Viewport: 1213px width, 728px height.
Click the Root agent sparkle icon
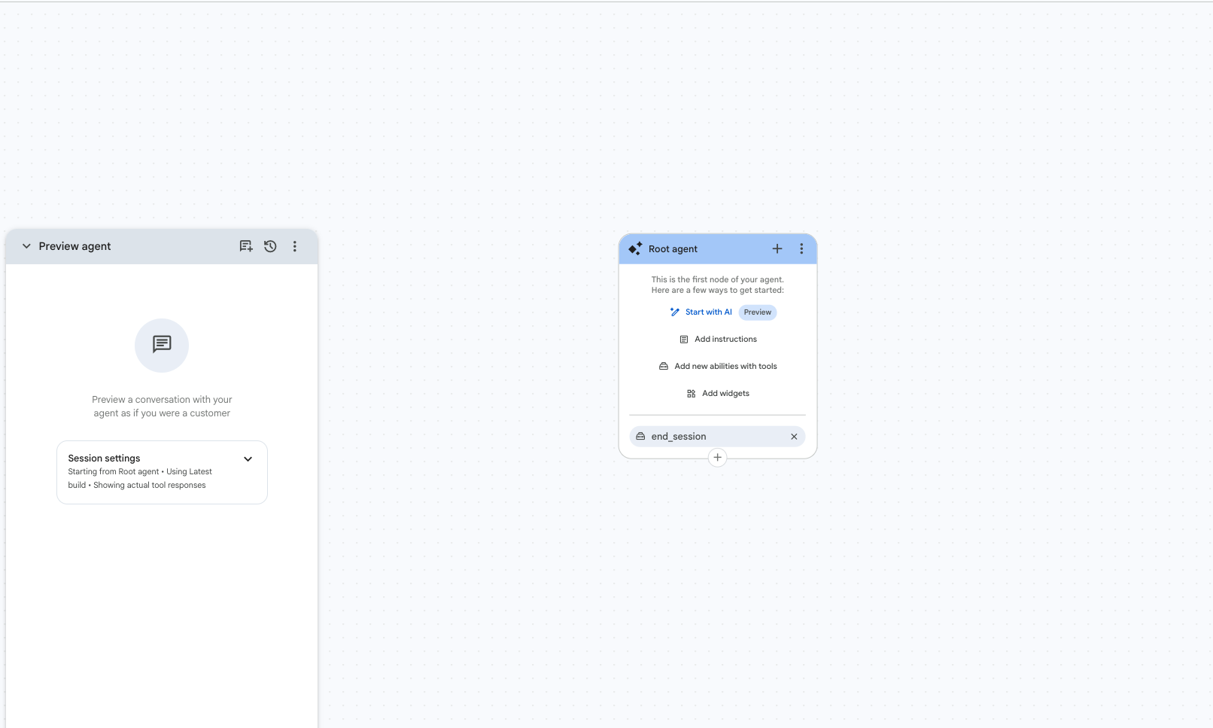[x=635, y=248]
